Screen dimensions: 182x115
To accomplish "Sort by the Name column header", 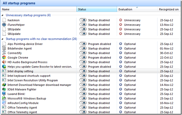I will click(x=38, y=9).
